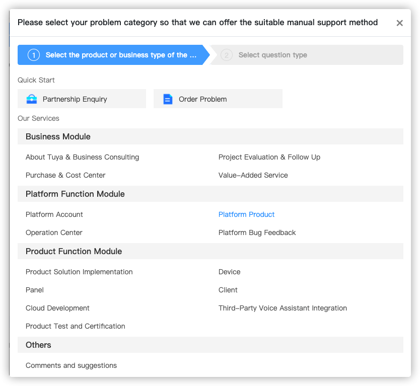Select the Panel category
420x386 pixels.
[x=35, y=290]
